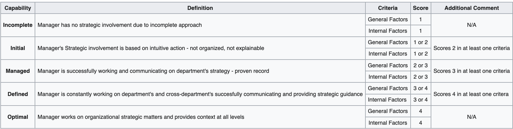The width and height of the screenshot is (513, 129).
Task: Click the Definition column header
Action: 200,8
